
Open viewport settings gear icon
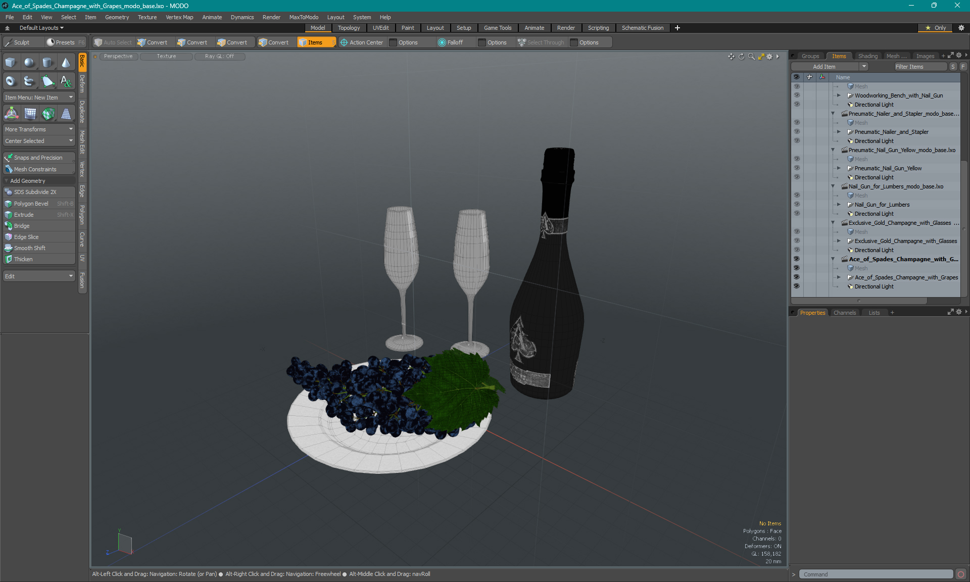pos(769,57)
